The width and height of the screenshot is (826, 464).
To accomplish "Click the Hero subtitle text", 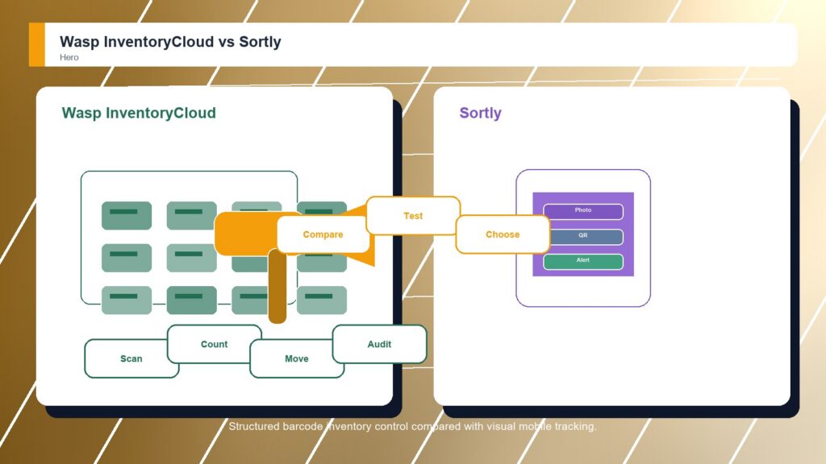I will pos(69,57).
